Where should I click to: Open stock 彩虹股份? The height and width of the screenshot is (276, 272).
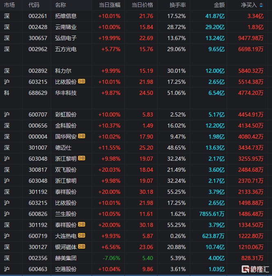[66, 115]
